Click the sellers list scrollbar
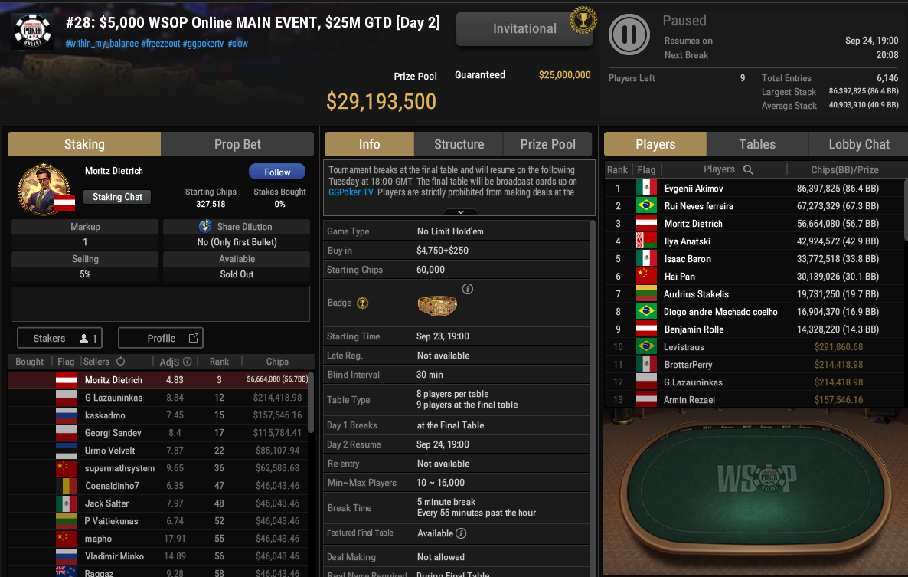Image resolution: width=908 pixels, height=577 pixels. coord(311,402)
